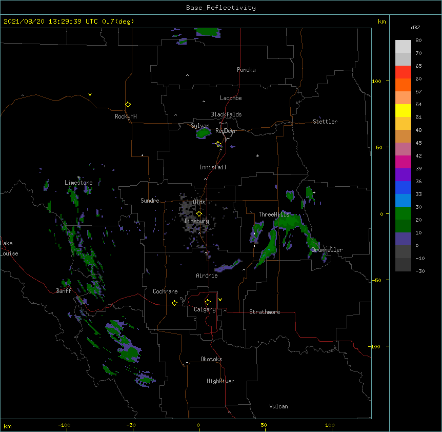Click the Base_Reflectivity title
The width and height of the screenshot is (442, 432).
pos(221,8)
